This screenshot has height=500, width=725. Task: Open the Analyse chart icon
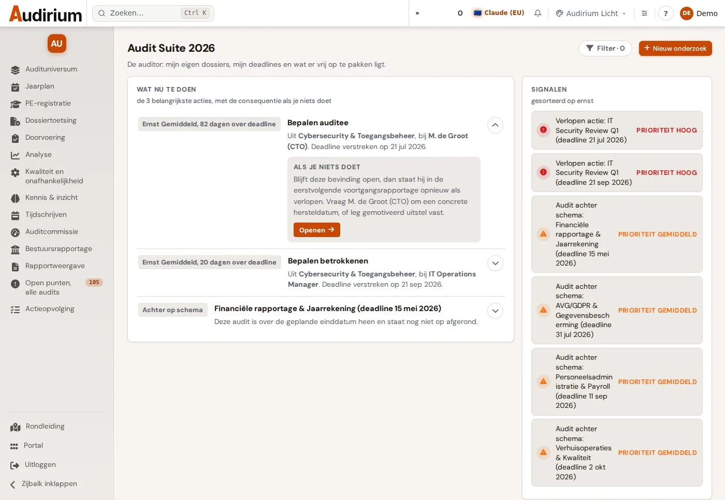click(16, 155)
